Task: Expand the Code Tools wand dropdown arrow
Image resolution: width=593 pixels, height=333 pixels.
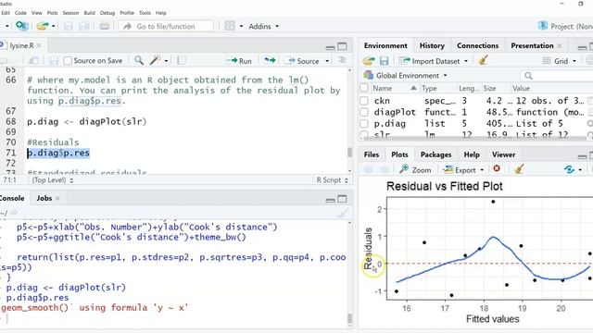Action: pyautogui.click(x=166, y=60)
